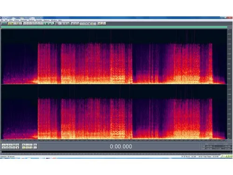Toggle the Edit/Multitrack view switch button
This screenshot has height=175, width=233.
tap(4, 23)
